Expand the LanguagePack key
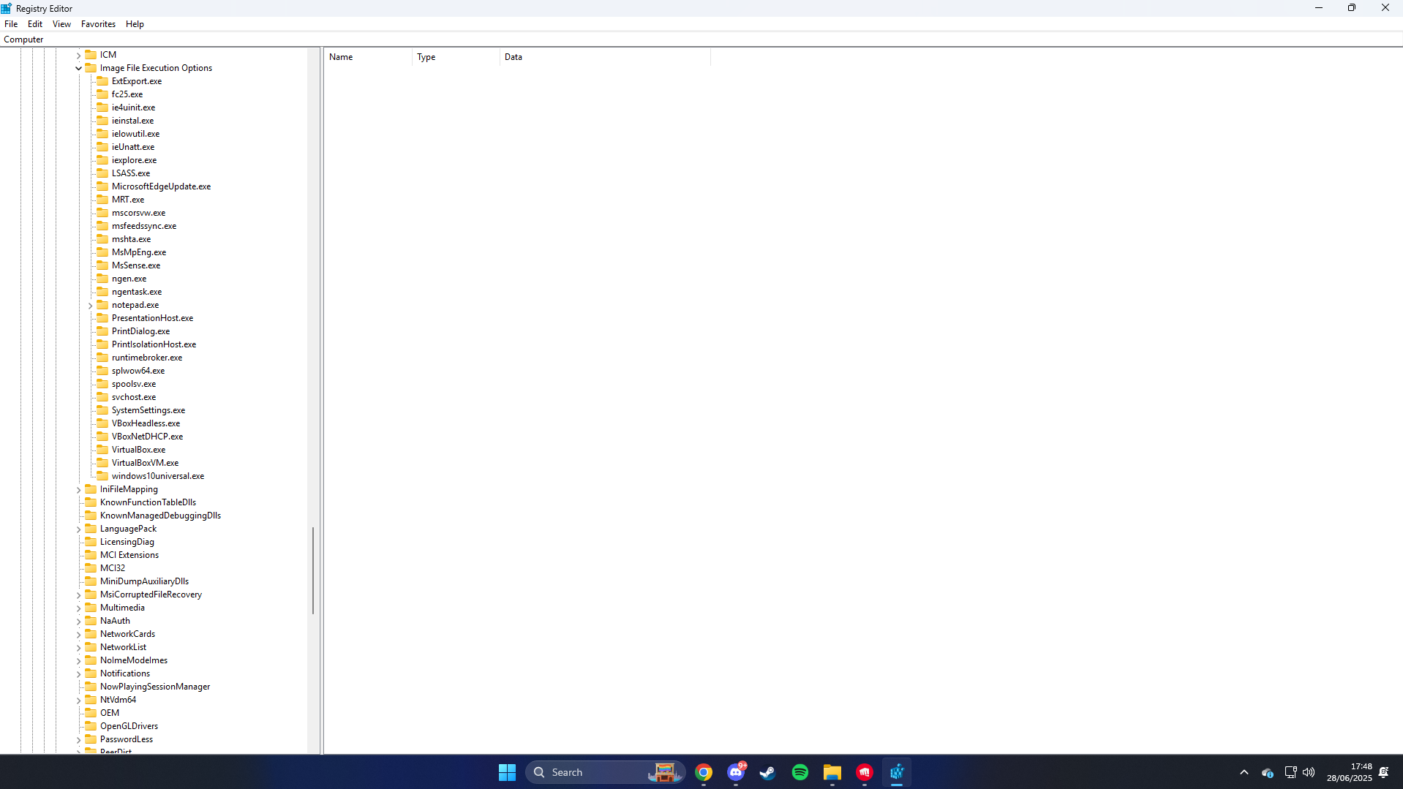Screen dimensions: 1403x789 [79, 529]
